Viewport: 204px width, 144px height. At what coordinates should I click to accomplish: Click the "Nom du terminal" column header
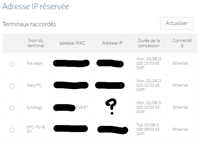coord(36,43)
